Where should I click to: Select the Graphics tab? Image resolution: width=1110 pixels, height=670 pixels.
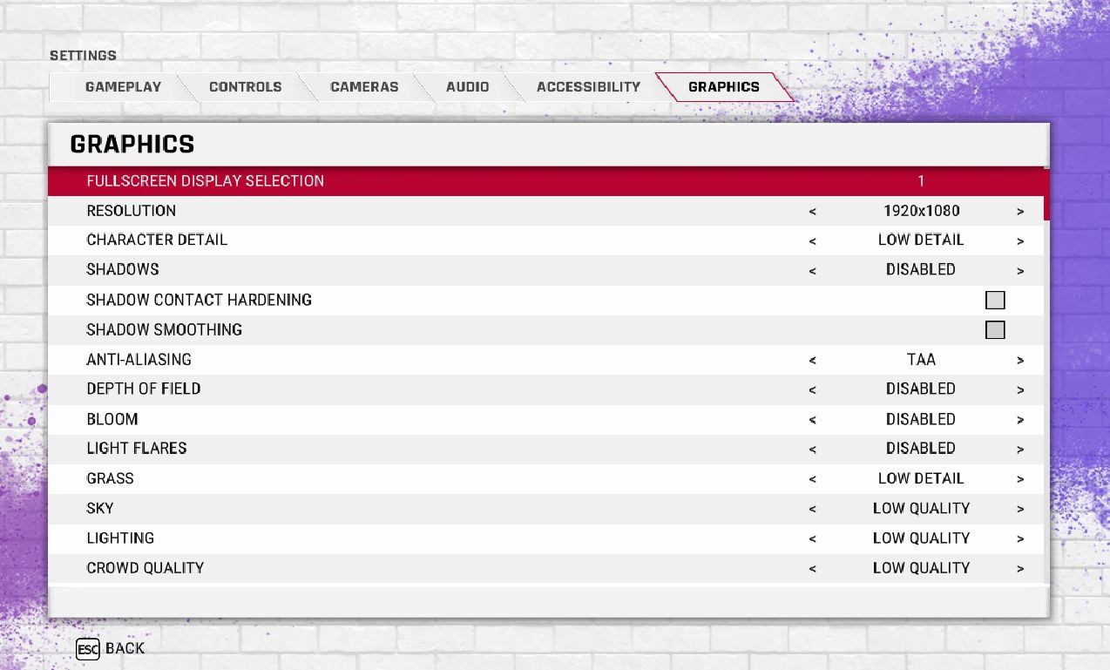click(x=724, y=87)
